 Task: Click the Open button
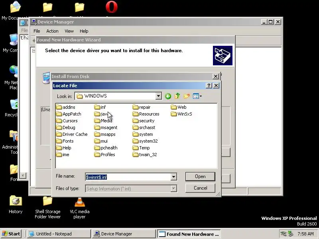tap(200, 176)
